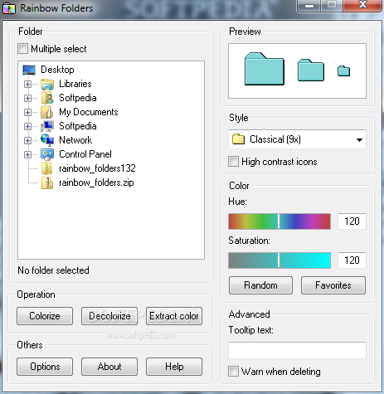This screenshot has height=394, width=384.
Task: Enable Warn when deleting checkbox
Action: pos(233,372)
